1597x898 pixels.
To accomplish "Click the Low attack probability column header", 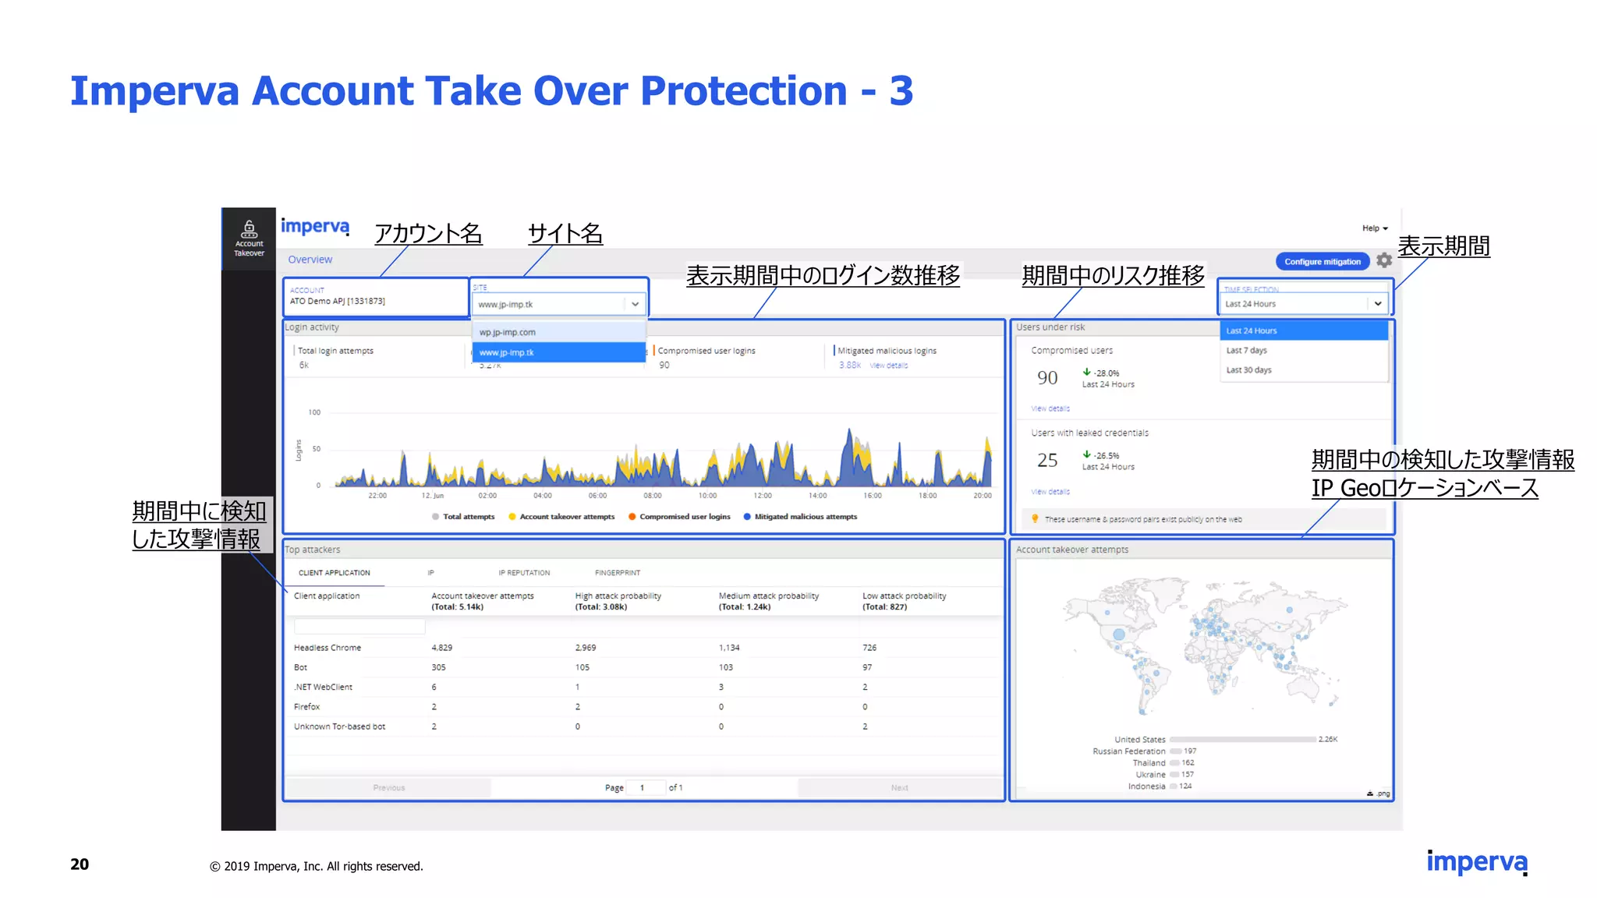I will pyautogui.click(x=905, y=601).
